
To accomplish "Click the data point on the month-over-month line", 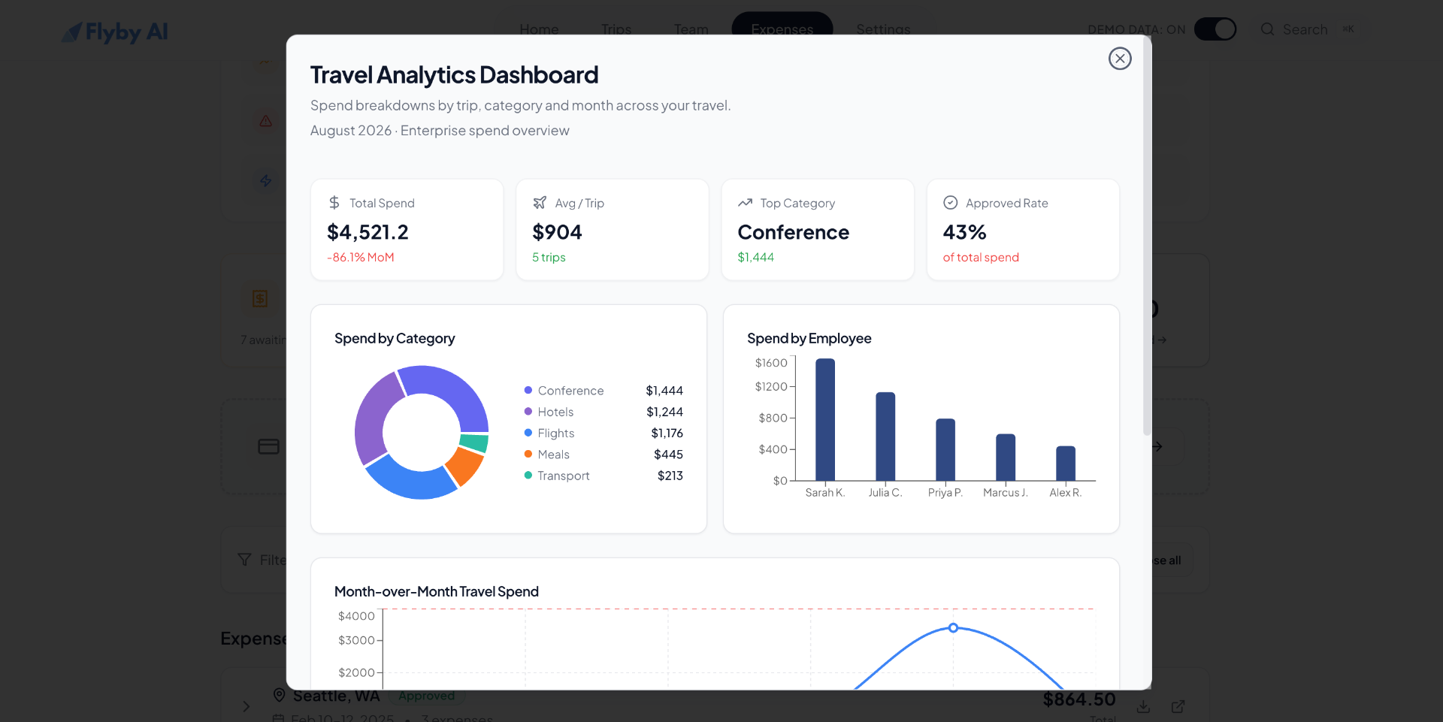I will tap(953, 627).
